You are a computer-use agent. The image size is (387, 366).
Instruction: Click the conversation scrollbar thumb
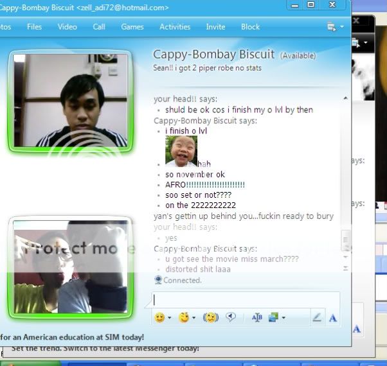point(346,240)
